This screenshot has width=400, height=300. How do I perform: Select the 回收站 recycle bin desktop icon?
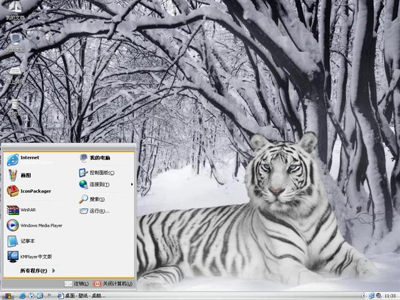[15, 107]
